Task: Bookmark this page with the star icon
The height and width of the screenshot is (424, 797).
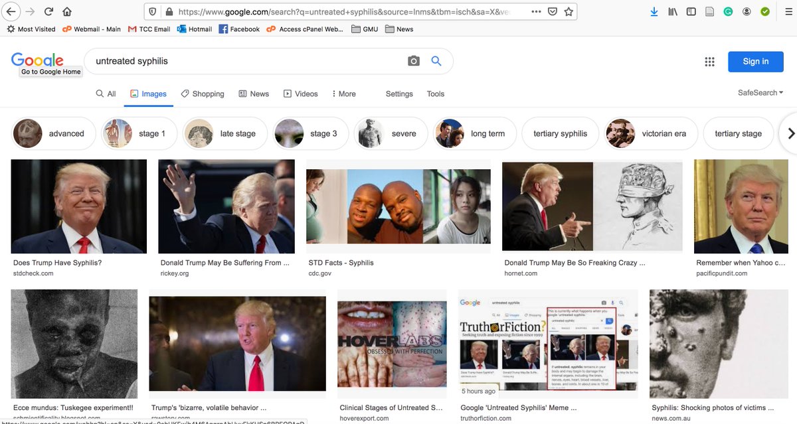Action: (569, 11)
